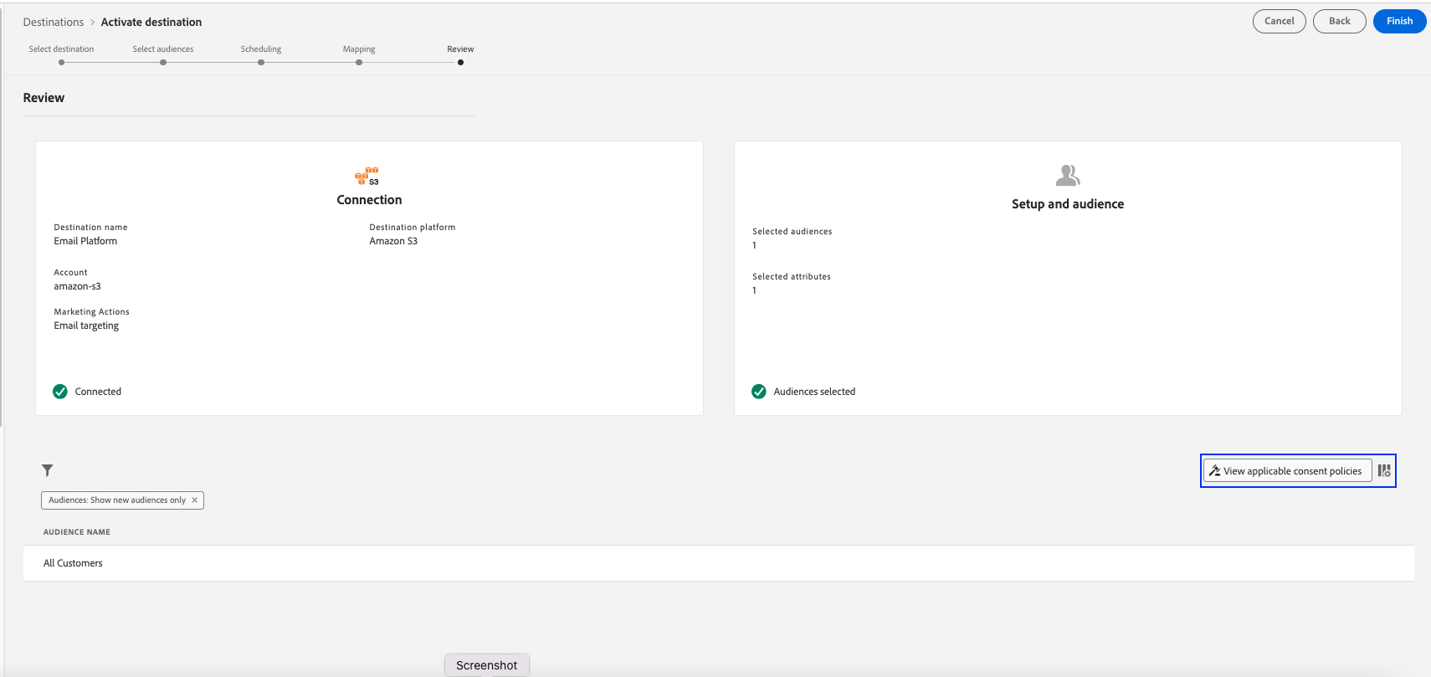Click the Audiences: Show new audiences only tag
The image size is (1431, 677).
click(122, 500)
